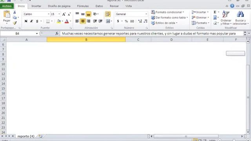Toggle italic K formatting
Viewport: 251px width, 141px height.
click(31, 21)
